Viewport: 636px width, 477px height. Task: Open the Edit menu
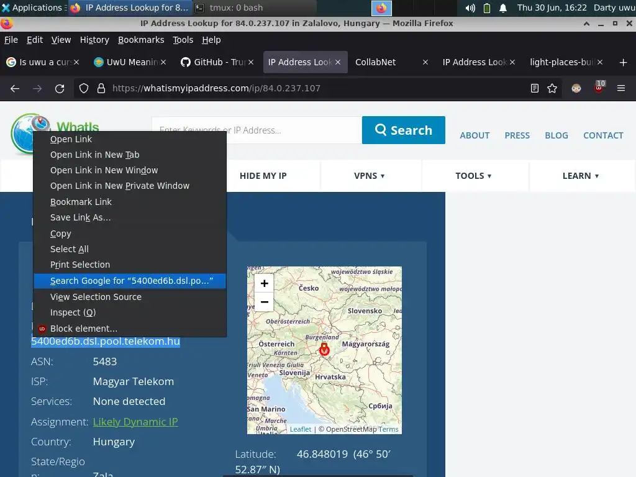(35, 40)
